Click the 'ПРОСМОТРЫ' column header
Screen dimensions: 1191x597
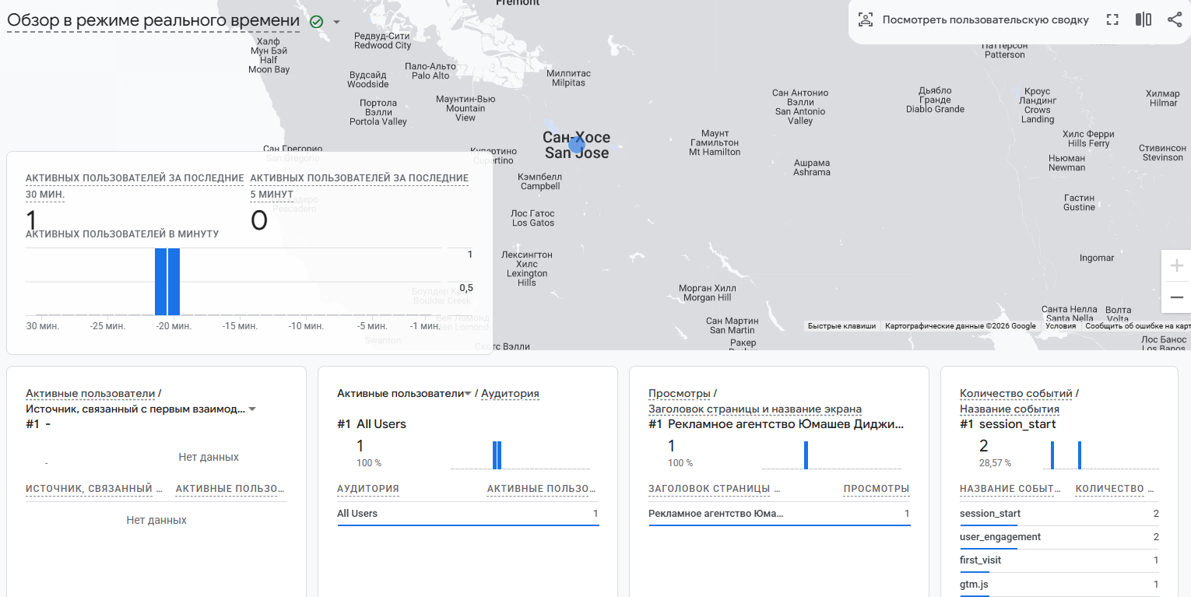pos(877,489)
